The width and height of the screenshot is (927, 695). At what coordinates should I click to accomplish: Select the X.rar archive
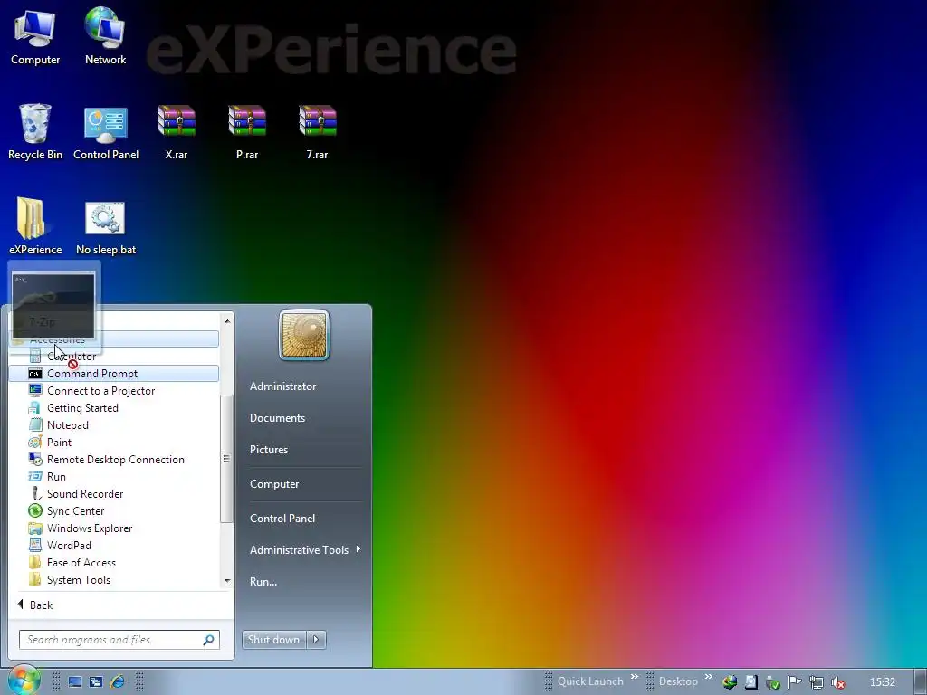(x=177, y=132)
